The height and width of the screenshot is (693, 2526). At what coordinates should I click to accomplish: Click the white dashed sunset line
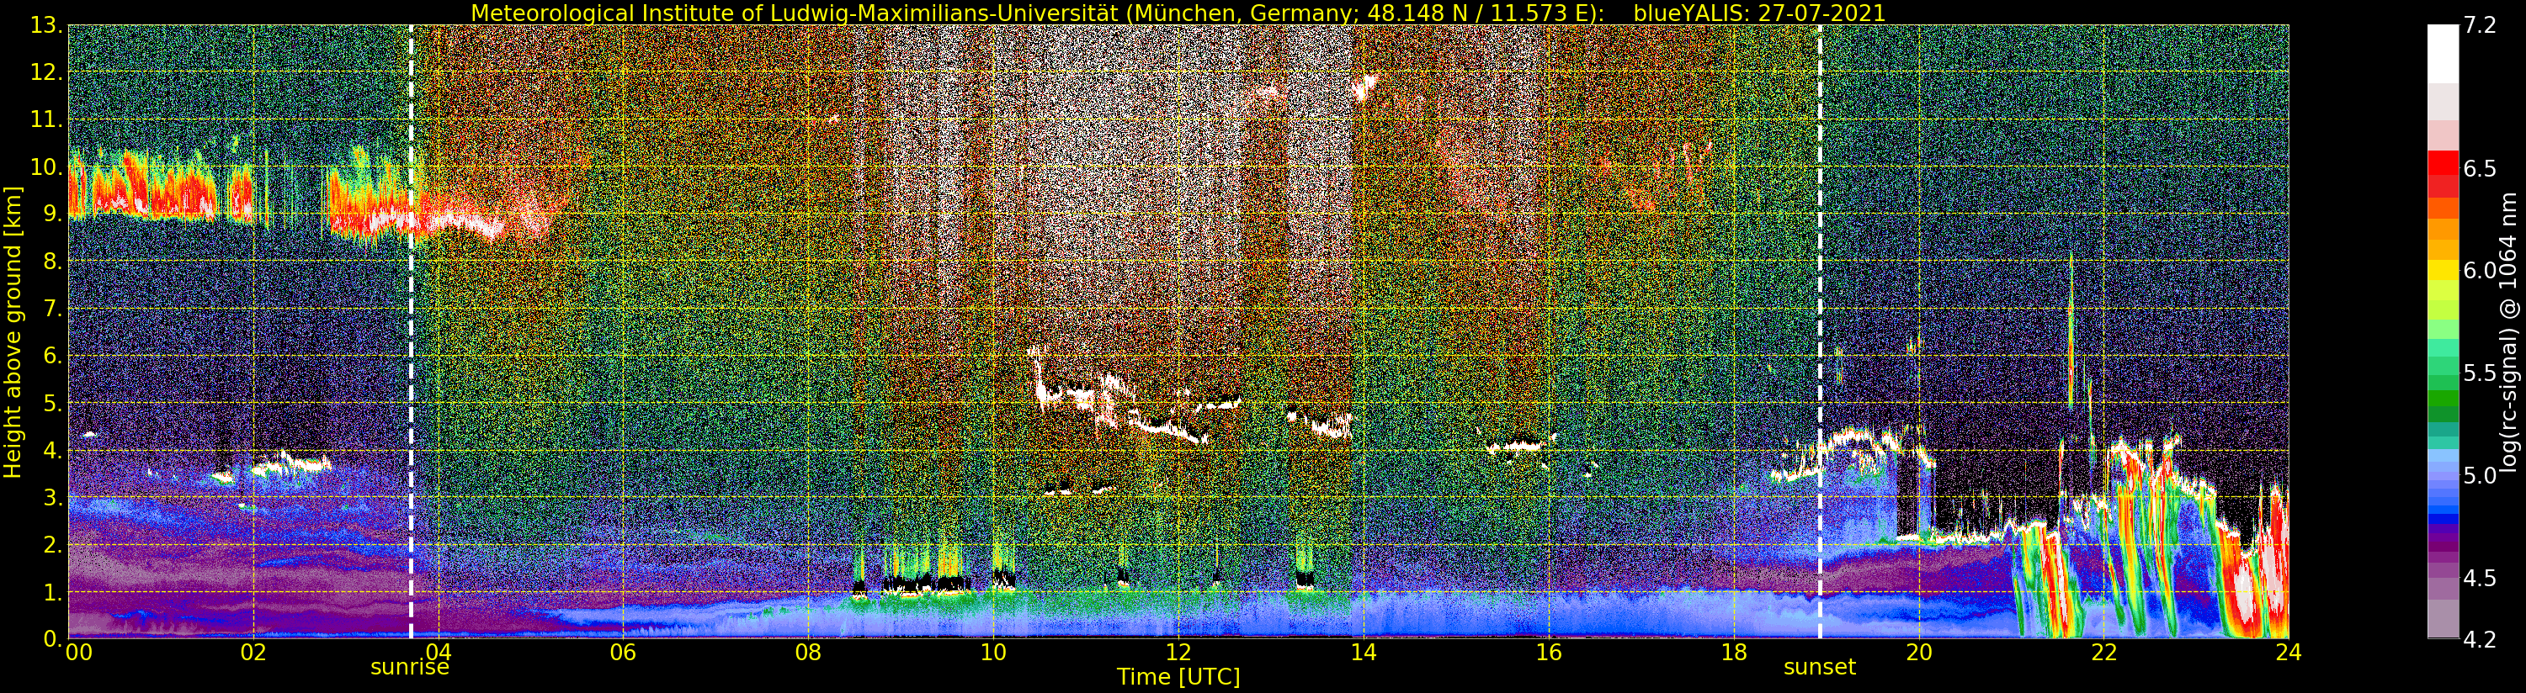1820,332
